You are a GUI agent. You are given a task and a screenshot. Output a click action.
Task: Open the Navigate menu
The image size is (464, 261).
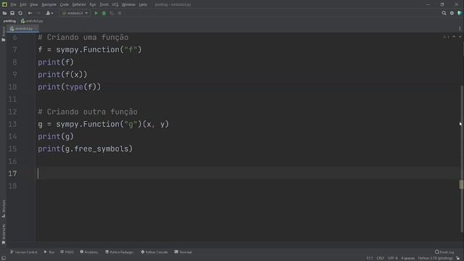coord(49,4)
